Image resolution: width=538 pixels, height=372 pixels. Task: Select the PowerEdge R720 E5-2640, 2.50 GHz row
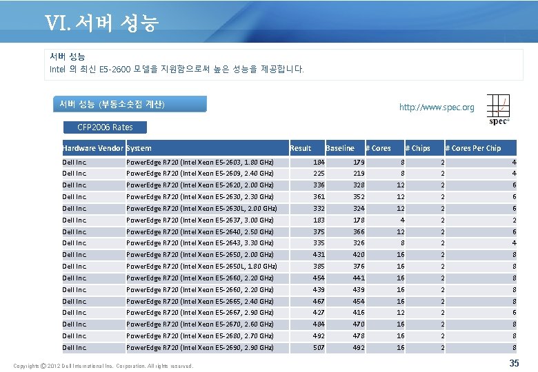289,231
